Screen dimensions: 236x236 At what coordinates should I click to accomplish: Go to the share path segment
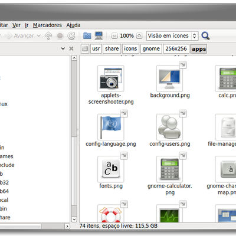(x=112, y=48)
